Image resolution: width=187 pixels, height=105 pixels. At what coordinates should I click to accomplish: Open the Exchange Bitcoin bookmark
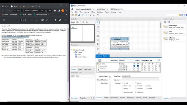pos(41,15)
